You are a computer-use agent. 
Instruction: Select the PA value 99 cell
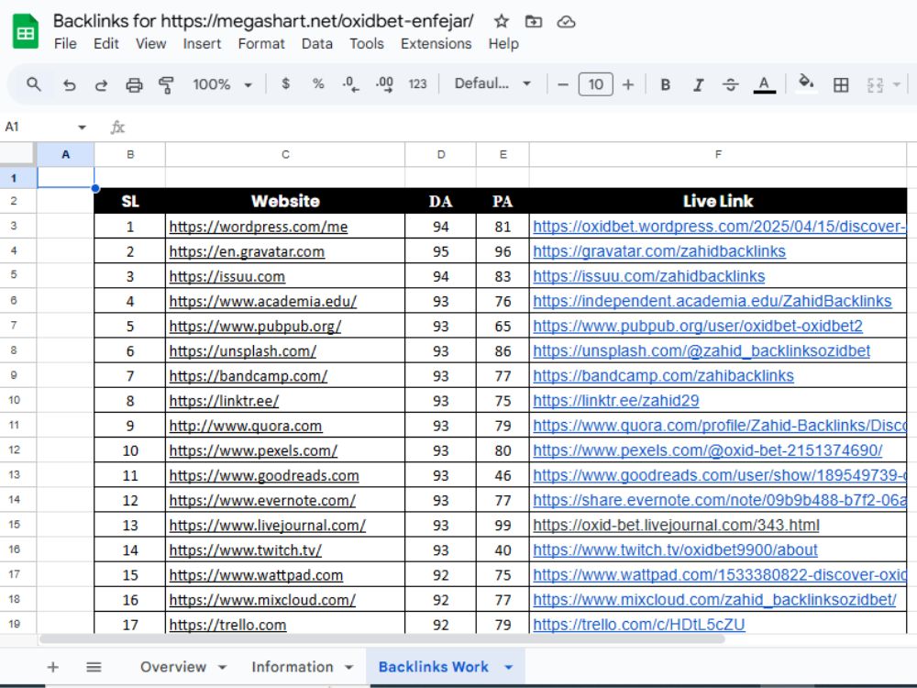tap(503, 526)
